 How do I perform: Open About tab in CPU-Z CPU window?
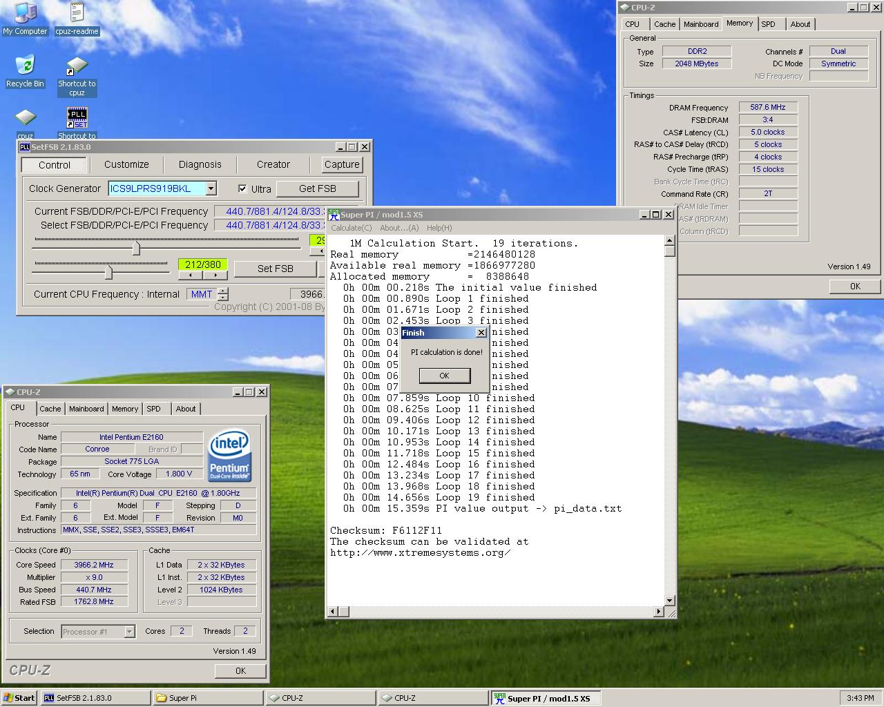[x=186, y=409]
